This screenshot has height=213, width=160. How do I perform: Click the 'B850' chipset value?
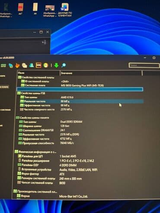point(62,183)
